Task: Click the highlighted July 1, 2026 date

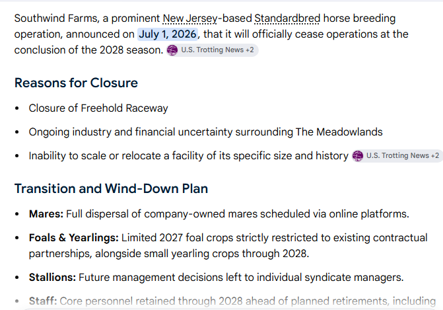Action: (168, 34)
